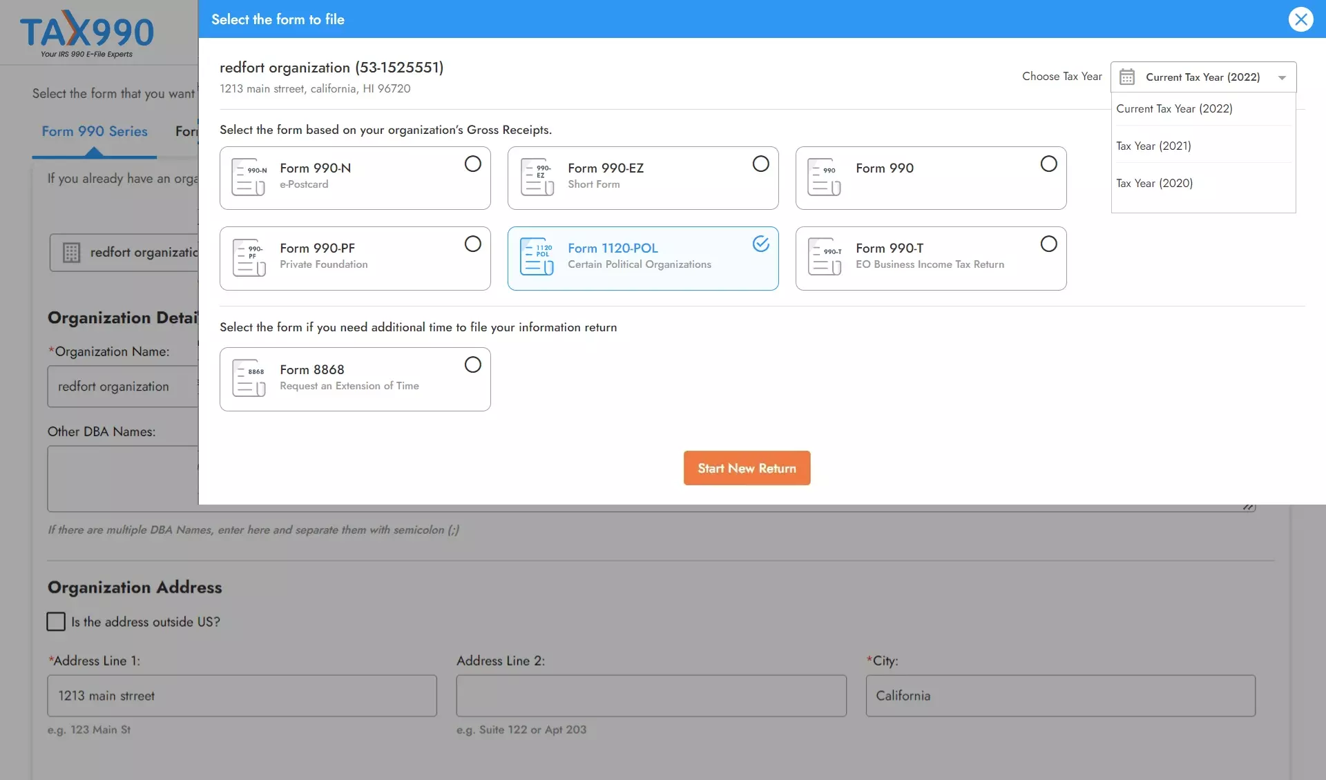Open the Form 990 Series tab

pos(95,131)
